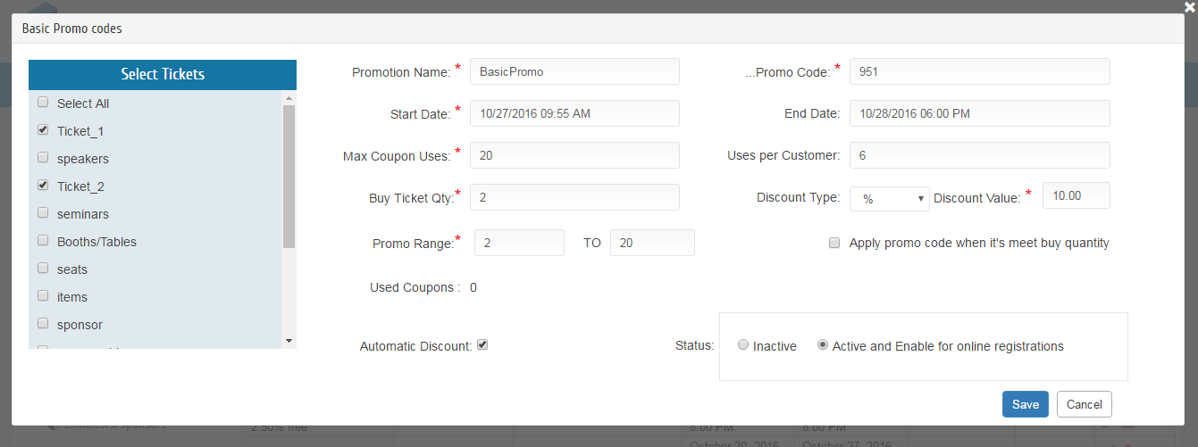The image size is (1198, 447).
Task: Toggle the Automatic Discount checkbox
Action: (482, 344)
